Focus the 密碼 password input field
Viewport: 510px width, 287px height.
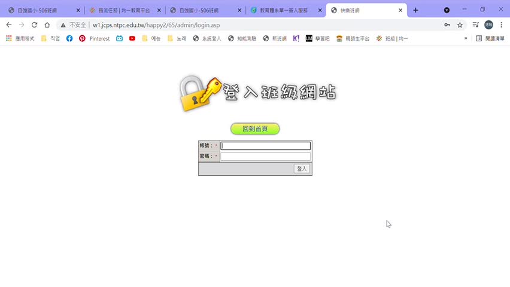tap(265, 156)
